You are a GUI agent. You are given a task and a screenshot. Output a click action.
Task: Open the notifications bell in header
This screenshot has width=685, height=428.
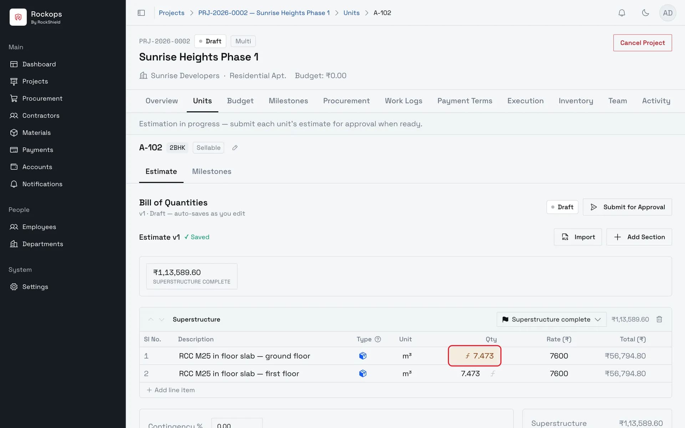click(621, 13)
